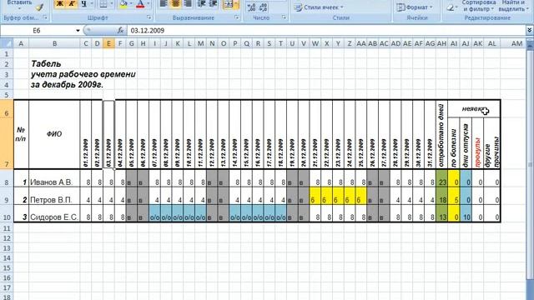Click formula bar with 03.12.2009

[326, 31]
